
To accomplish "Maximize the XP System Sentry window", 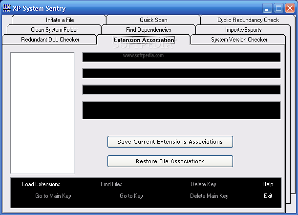I will (x=278, y=8).
